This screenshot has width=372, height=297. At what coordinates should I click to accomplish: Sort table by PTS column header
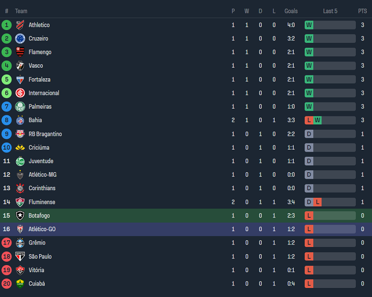[362, 11]
